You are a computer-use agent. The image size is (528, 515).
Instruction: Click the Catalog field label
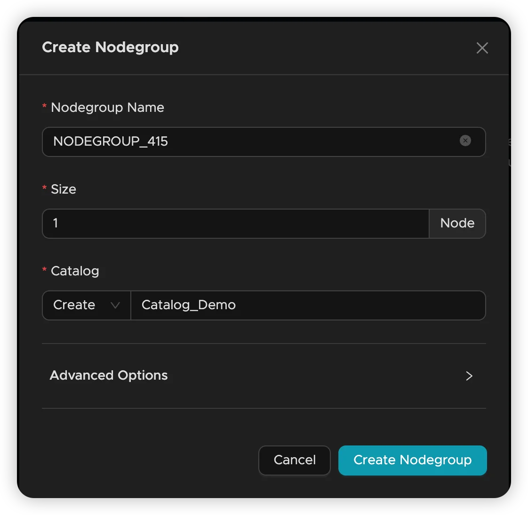[x=75, y=271]
